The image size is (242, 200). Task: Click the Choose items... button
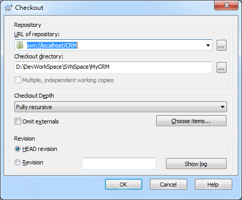tap(191, 121)
